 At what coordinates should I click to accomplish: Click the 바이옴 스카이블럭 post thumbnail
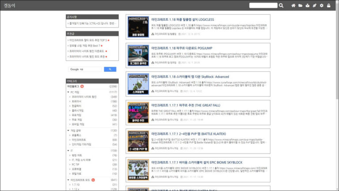tap(138, 170)
